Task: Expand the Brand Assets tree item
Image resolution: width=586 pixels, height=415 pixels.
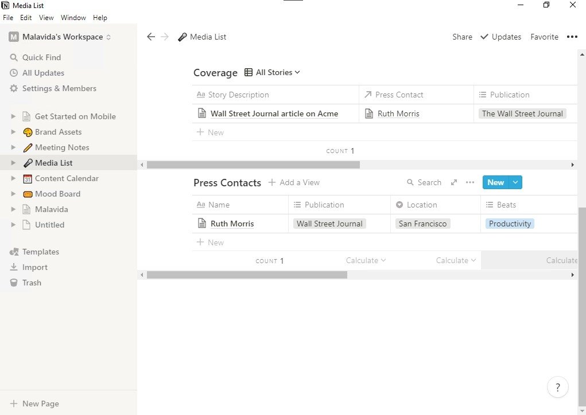Action: [13, 132]
